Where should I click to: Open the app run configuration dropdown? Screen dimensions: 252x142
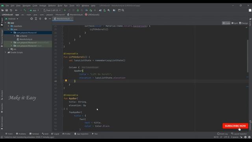point(34,10)
